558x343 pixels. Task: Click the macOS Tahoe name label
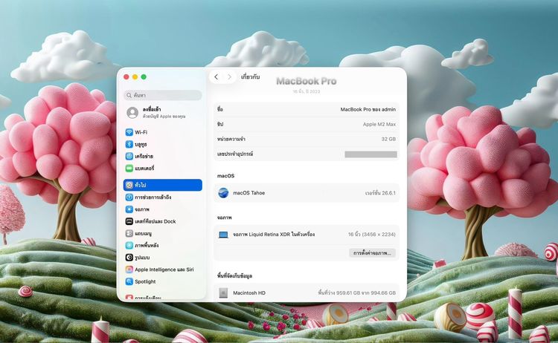coord(248,193)
